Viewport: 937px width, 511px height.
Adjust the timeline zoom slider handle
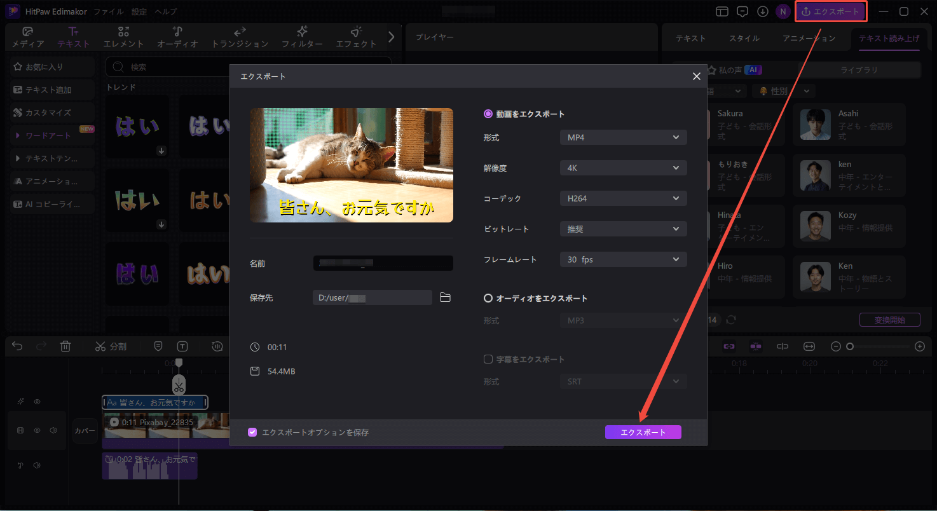point(849,346)
